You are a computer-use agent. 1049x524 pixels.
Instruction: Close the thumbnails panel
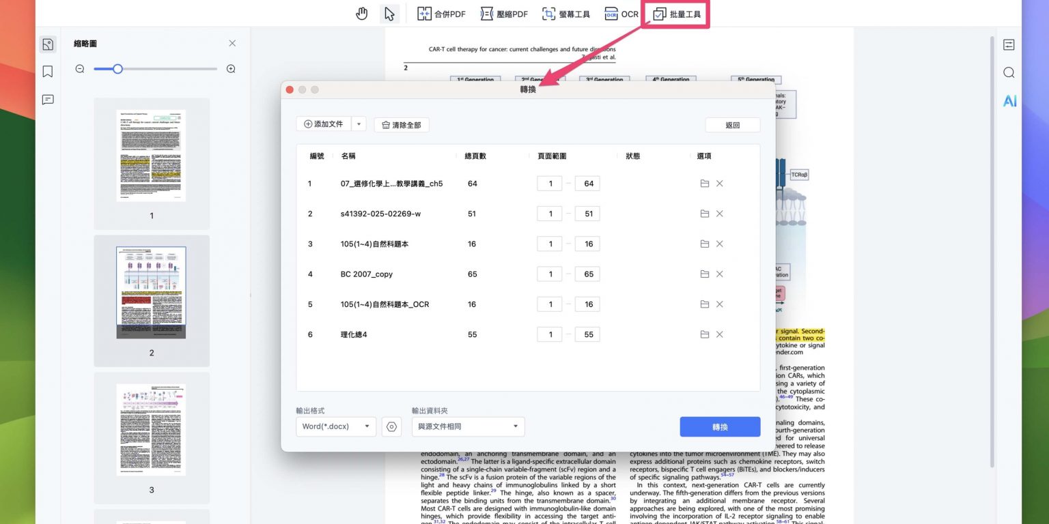232,43
